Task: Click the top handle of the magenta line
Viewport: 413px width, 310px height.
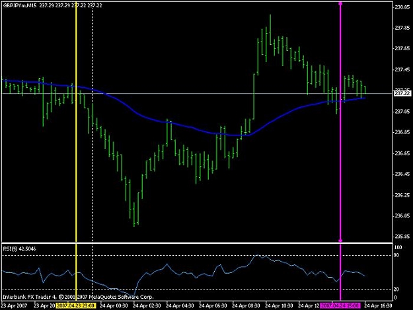Action: click(340, 3)
